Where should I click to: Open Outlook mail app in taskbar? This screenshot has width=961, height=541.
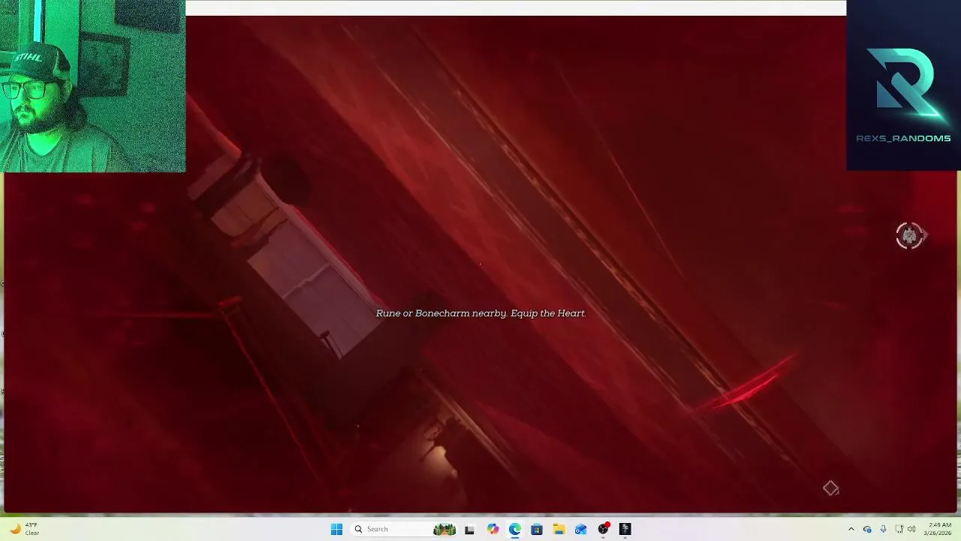[x=580, y=529]
